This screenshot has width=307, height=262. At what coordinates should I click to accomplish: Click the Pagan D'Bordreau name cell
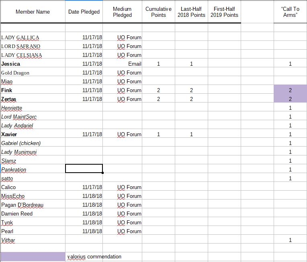[x=33, y=204]
